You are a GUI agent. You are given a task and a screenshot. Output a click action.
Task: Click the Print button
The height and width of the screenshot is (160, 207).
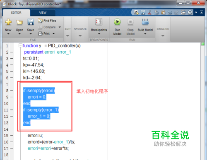point(44,33)
